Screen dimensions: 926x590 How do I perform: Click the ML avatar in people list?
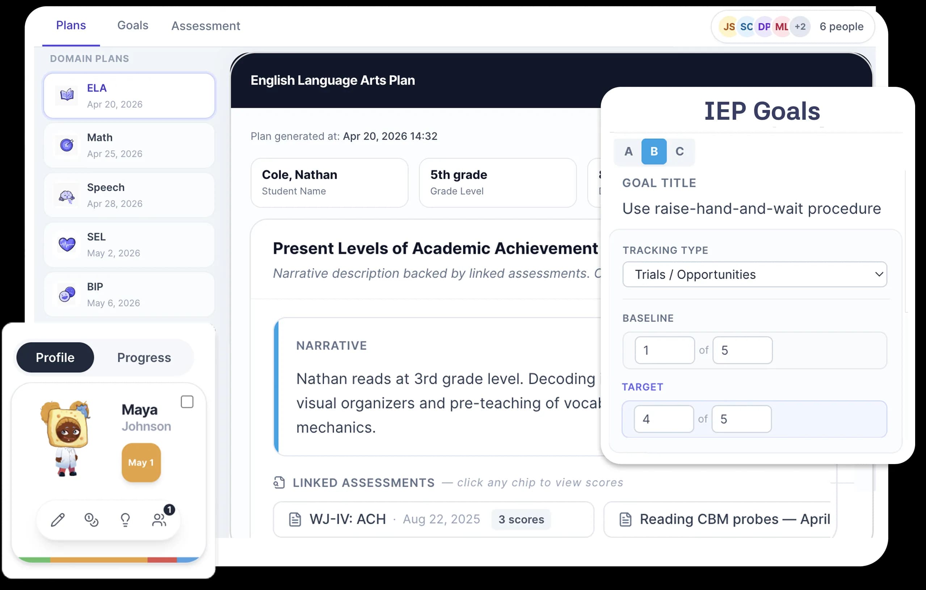coord(782,26)
